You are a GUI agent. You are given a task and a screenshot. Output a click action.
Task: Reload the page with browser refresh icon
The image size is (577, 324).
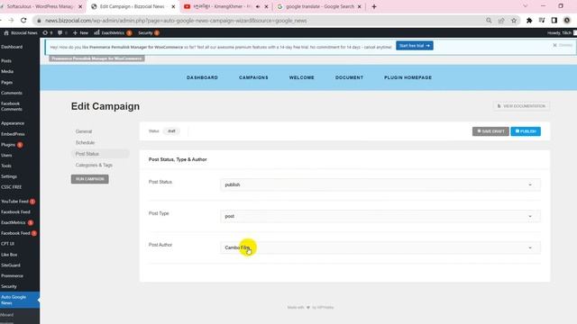[x=23, y=21]
